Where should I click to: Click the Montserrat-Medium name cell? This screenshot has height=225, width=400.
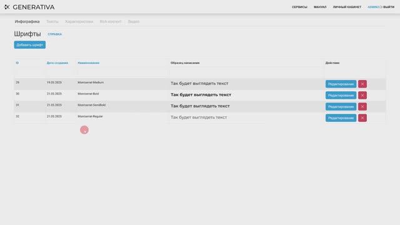click(91, 82)
